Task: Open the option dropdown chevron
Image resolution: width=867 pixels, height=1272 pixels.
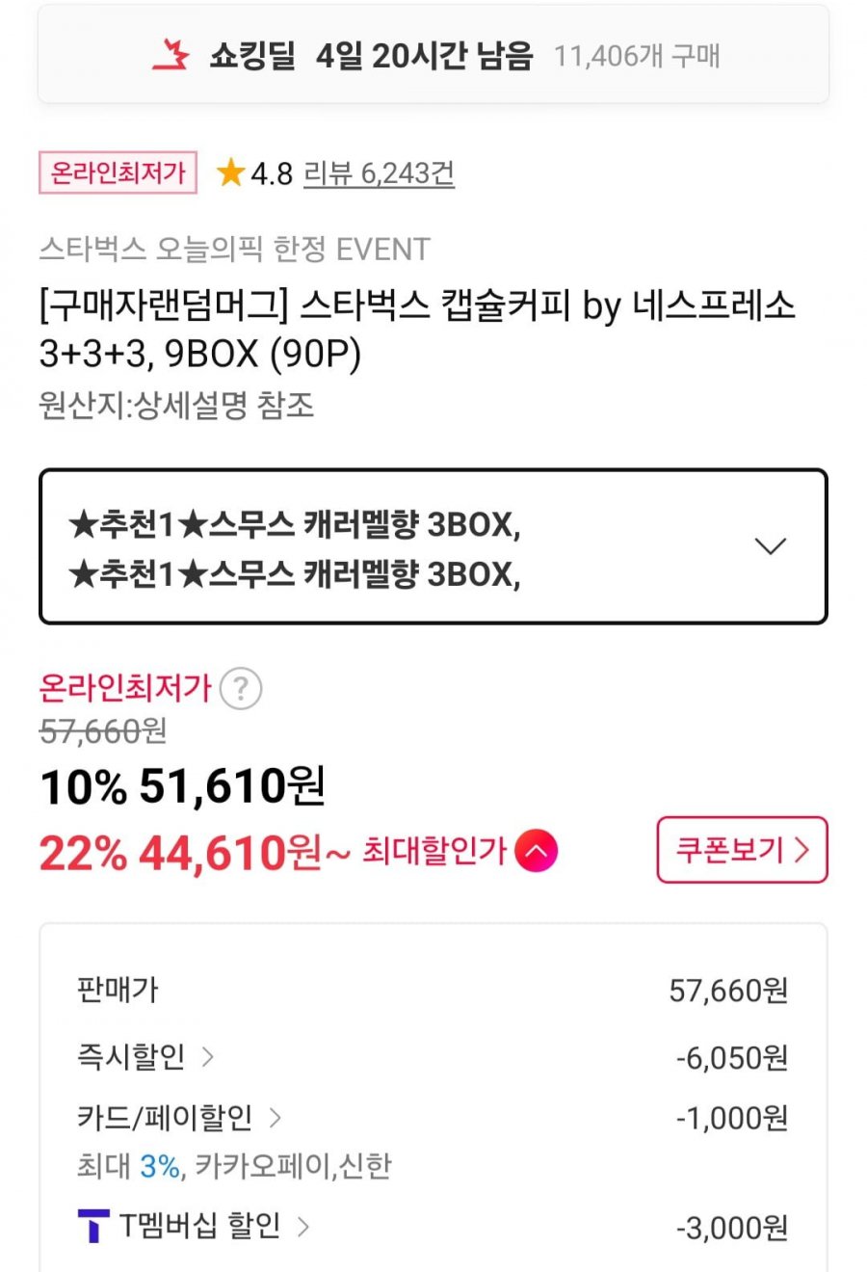Action: point(770,546)
